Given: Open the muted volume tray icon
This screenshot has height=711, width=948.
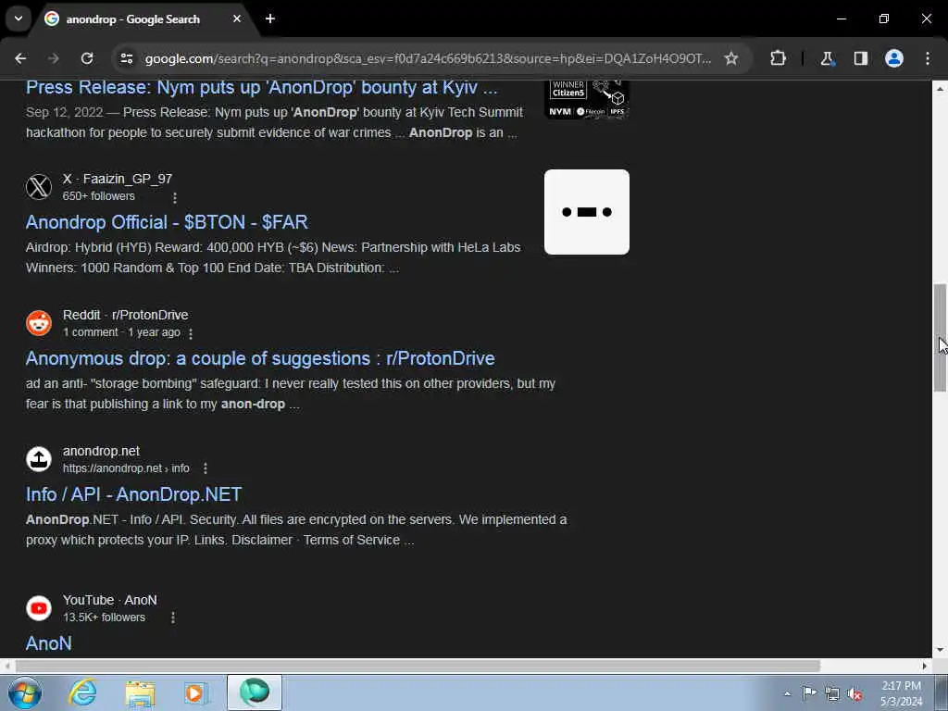Looking at the screenshot, I should (854, 694).
